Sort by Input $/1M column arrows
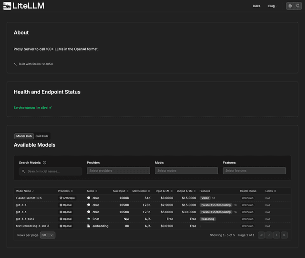The width and height of the screenshot is (305, 258). pos(172,191)
